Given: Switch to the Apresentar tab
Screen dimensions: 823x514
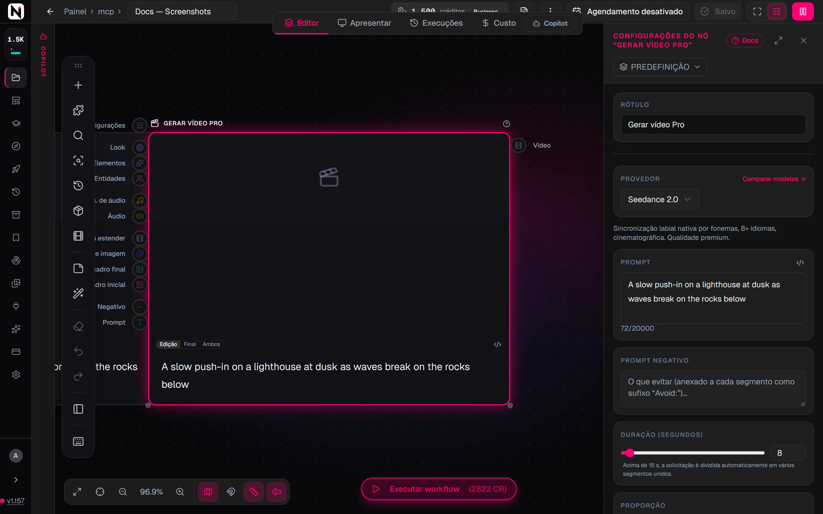Looking at the screenshot, I should pyautogui.click(x=364, y=23).
